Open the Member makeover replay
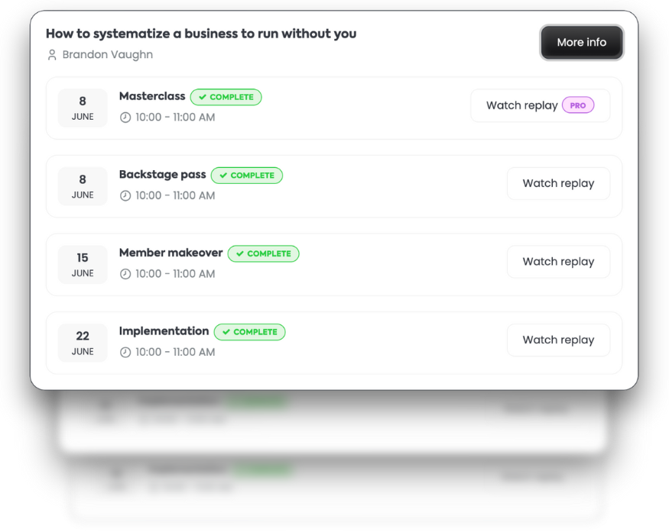 click(x=558, y=262)
